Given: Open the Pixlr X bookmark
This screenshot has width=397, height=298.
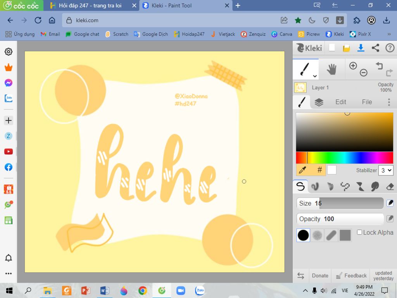Looking at the screenshot, I should (x=360, y=34).
